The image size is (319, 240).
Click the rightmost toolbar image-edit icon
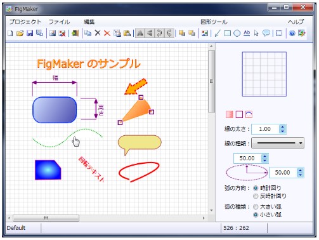coord(302,33)
